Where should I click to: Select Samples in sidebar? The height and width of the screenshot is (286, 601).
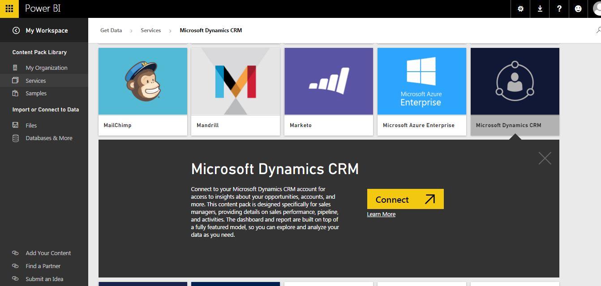tap(36, 93)
